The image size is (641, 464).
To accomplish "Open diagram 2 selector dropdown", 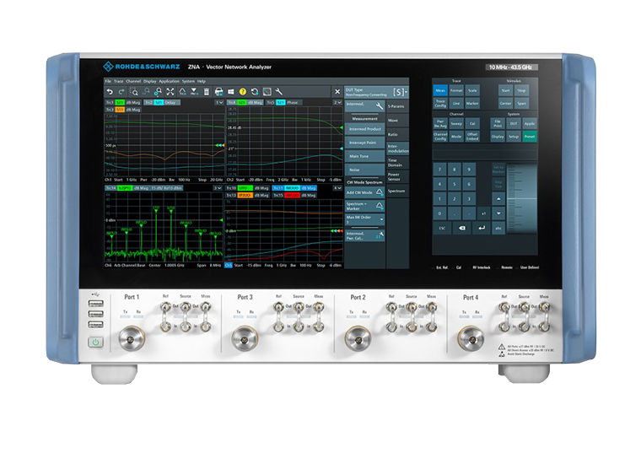I will tap(337, 102).
